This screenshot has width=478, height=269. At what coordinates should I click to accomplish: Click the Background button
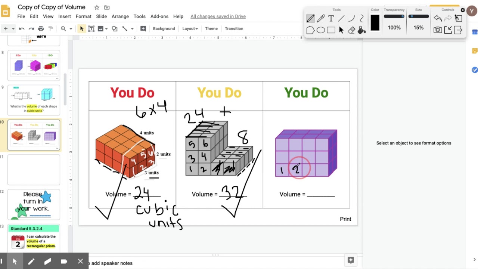point(164,28)
